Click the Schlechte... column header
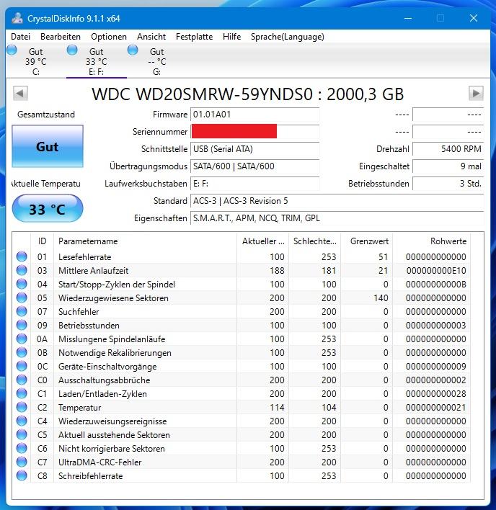The height and width of the screenshot is (510, 496). coord(315,241)
